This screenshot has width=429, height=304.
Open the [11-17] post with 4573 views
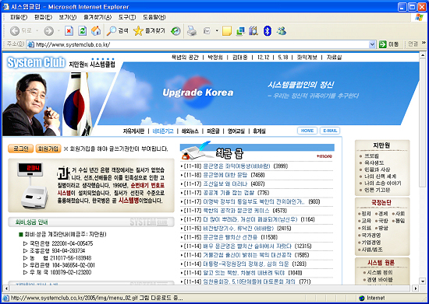[x=236, y=211]
